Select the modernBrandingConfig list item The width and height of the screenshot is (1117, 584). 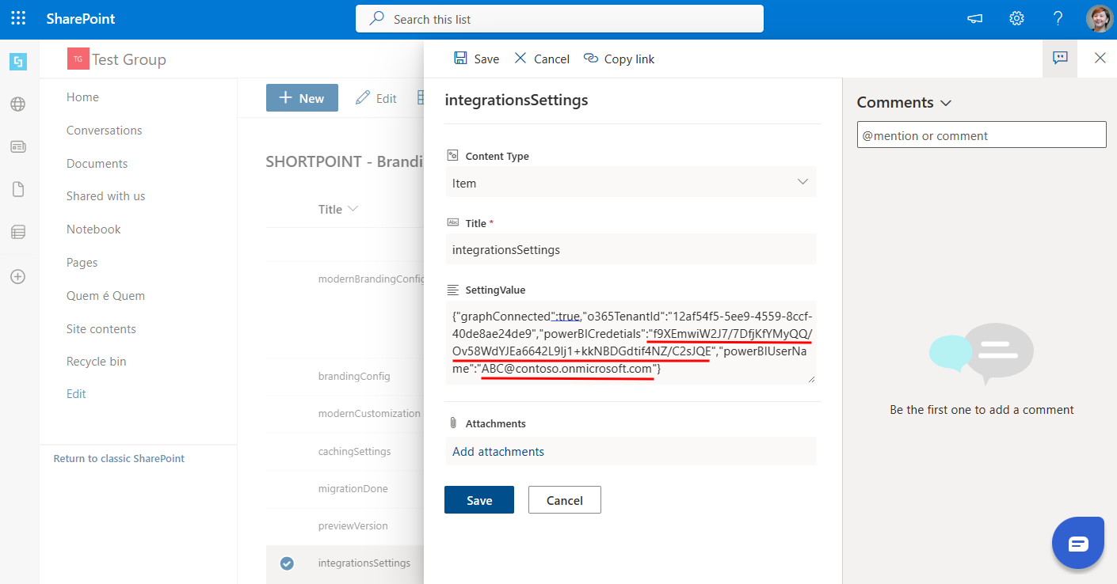[x=370, y=279]
